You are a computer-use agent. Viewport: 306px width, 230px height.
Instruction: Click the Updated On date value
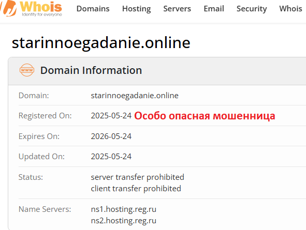(111, 157)
